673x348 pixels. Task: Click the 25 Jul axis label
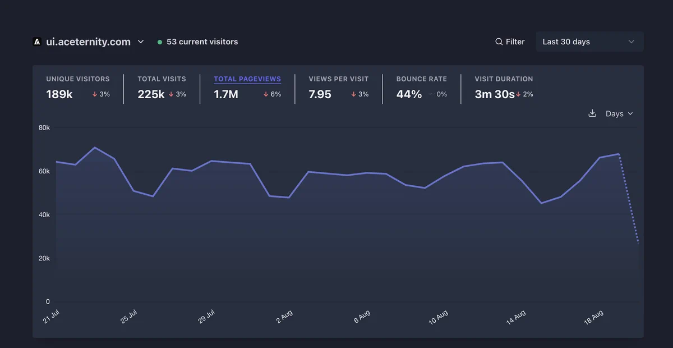(129, 317)
